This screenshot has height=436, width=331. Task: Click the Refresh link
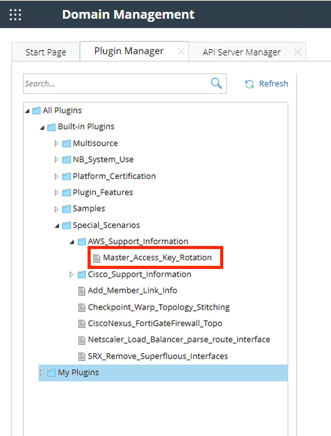click(x=274, y=83)
